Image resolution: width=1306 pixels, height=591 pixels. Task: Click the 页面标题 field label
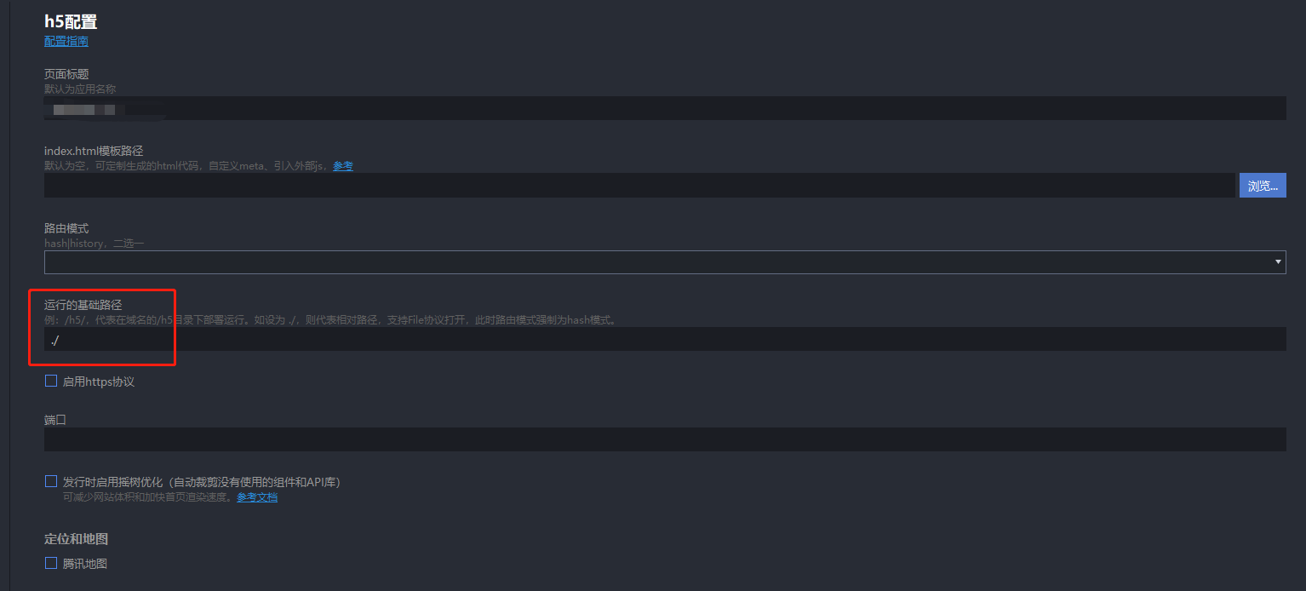(66, 74)
